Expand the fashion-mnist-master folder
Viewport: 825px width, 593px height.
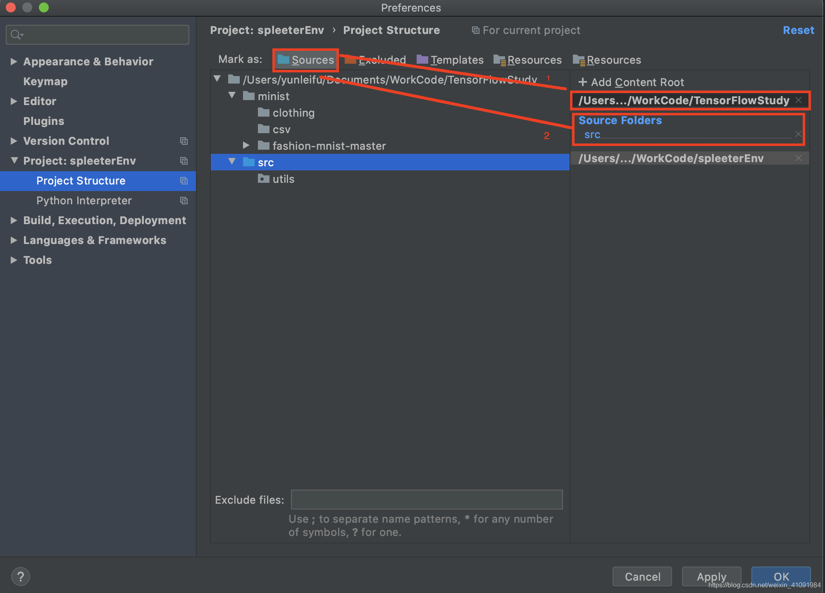[246, 145]
